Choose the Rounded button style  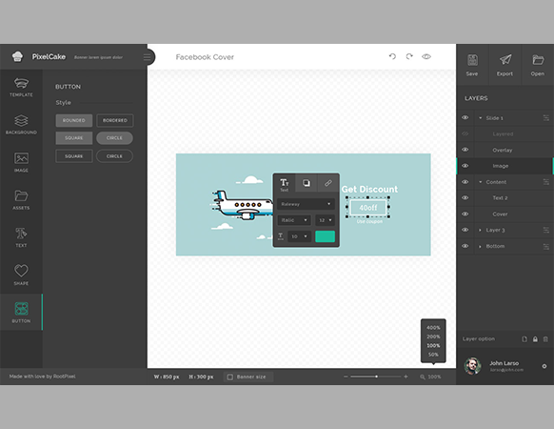click(74, 120)
